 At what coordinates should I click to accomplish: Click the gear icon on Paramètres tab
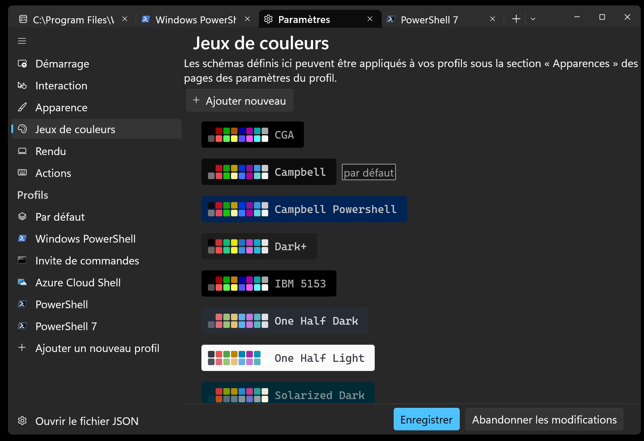pyautogui.click(x=268, y=19)
